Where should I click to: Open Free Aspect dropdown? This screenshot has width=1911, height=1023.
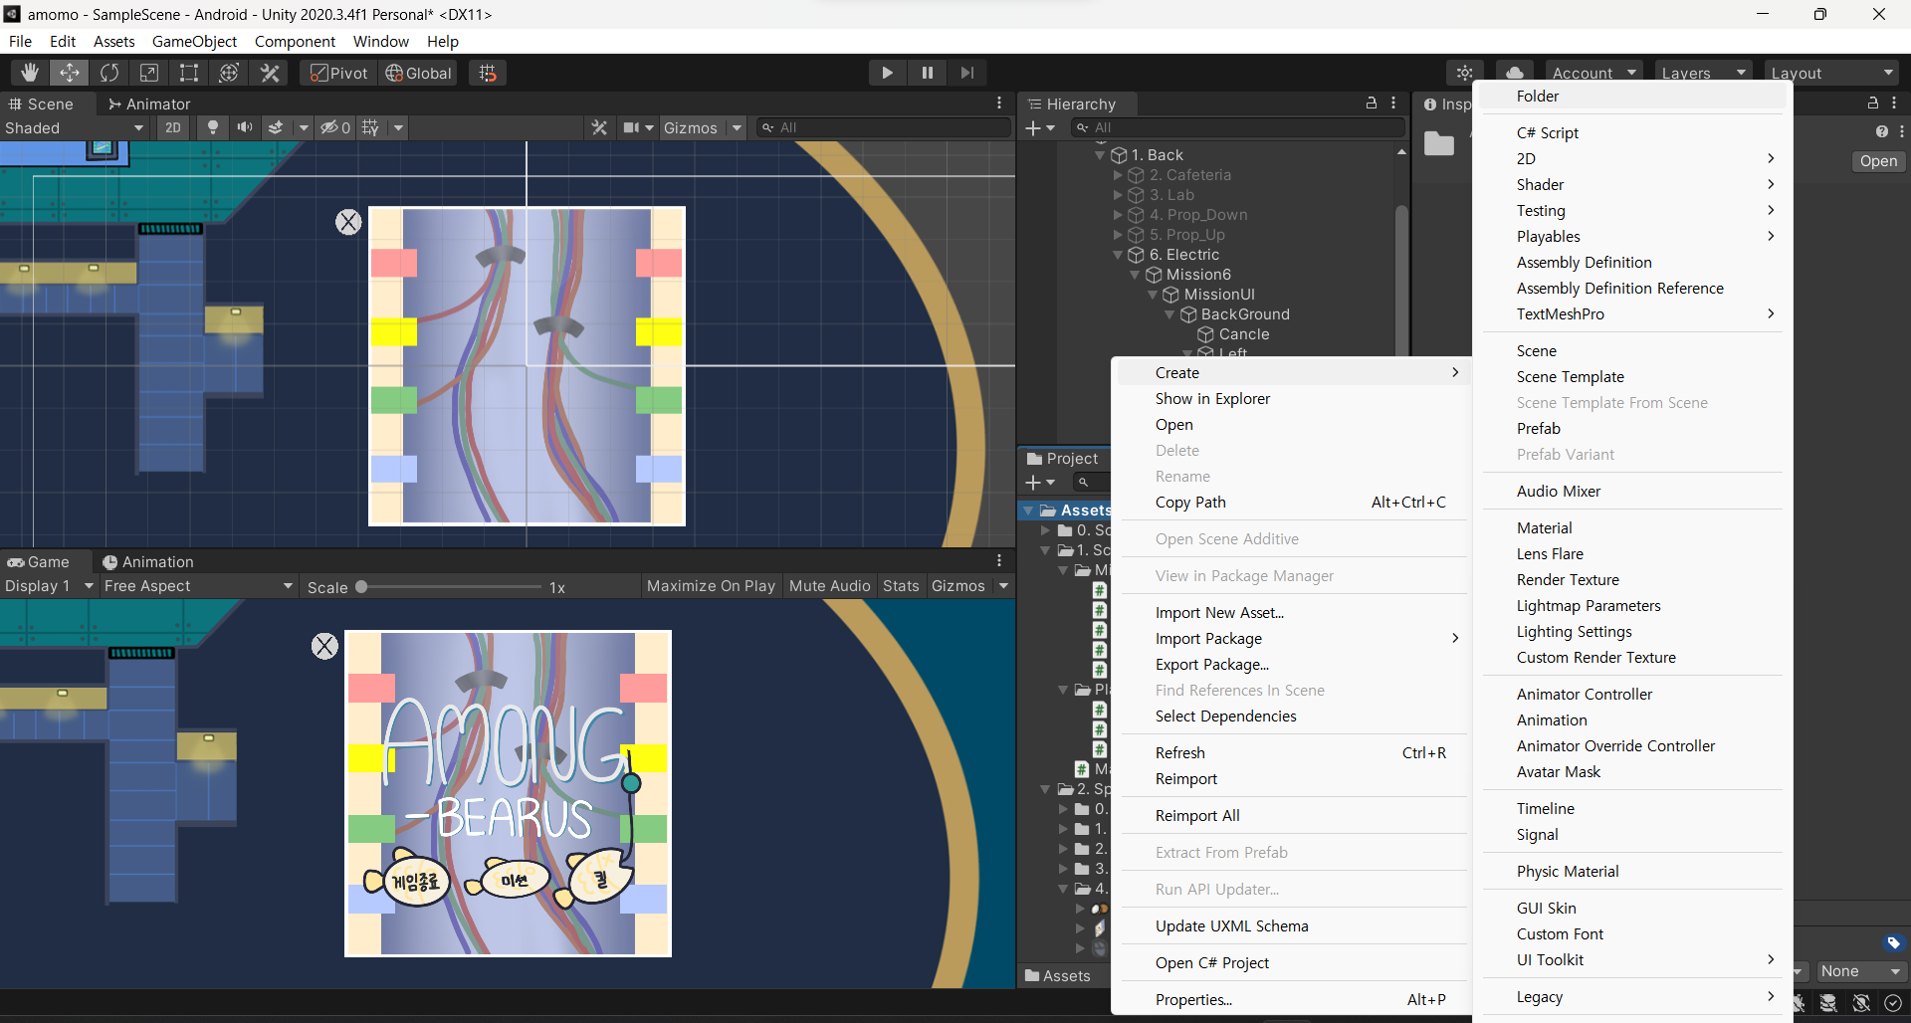point(198,586)
